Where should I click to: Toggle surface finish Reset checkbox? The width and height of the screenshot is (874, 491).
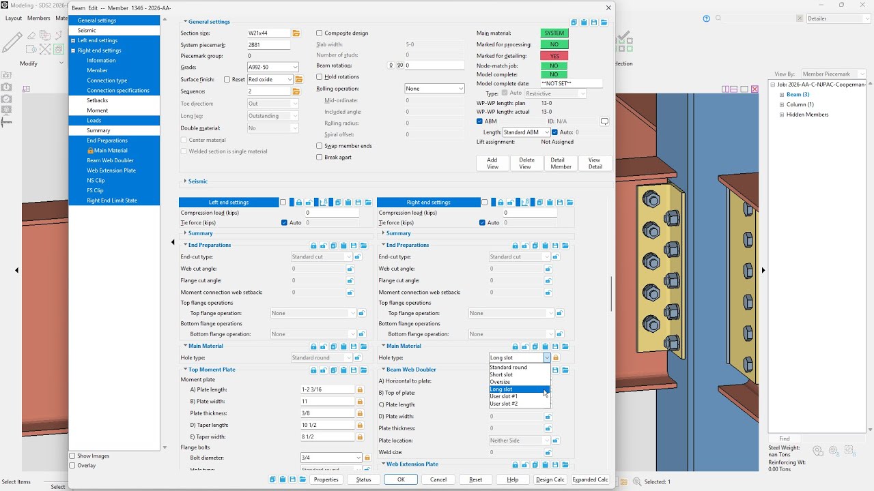coord(227,80)
